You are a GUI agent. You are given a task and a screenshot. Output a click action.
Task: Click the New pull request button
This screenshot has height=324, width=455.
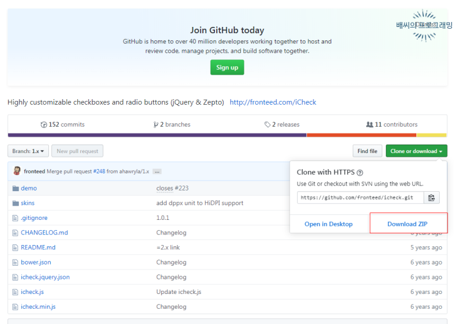pyautogui.click(x=78, y=151)
